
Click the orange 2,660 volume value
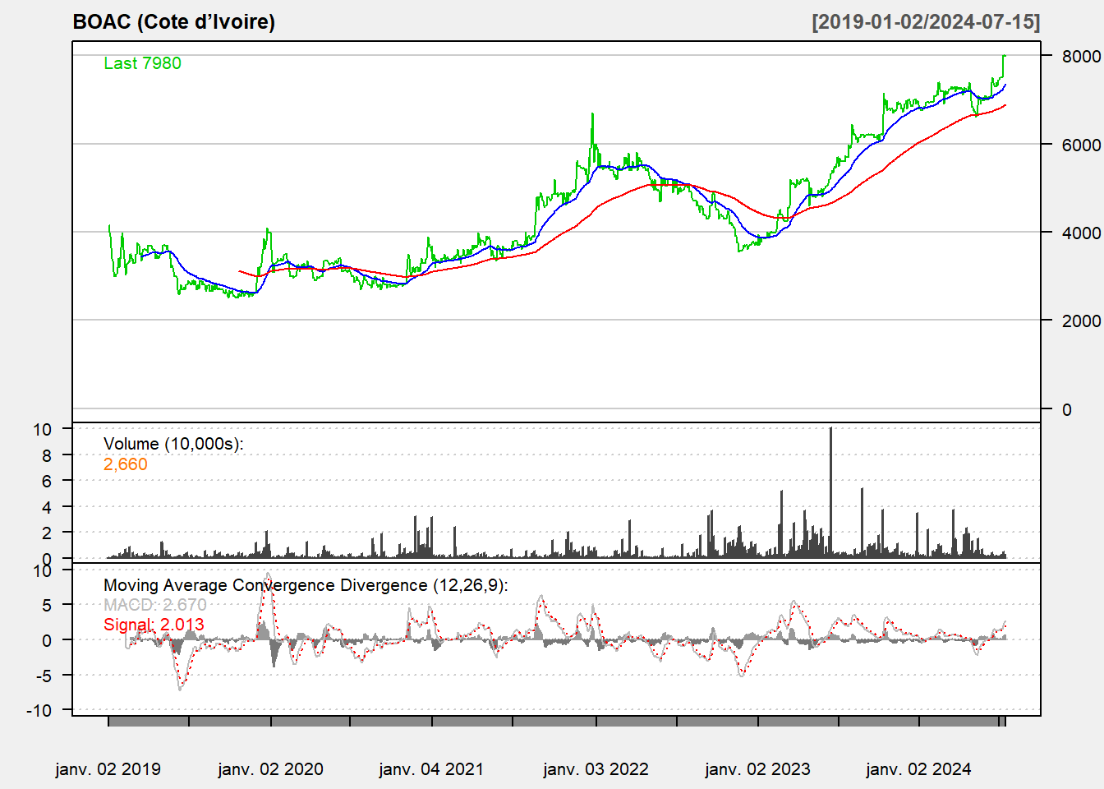click(126, 464)
